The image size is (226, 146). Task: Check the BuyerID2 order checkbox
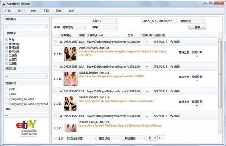[x=55, y=66]
